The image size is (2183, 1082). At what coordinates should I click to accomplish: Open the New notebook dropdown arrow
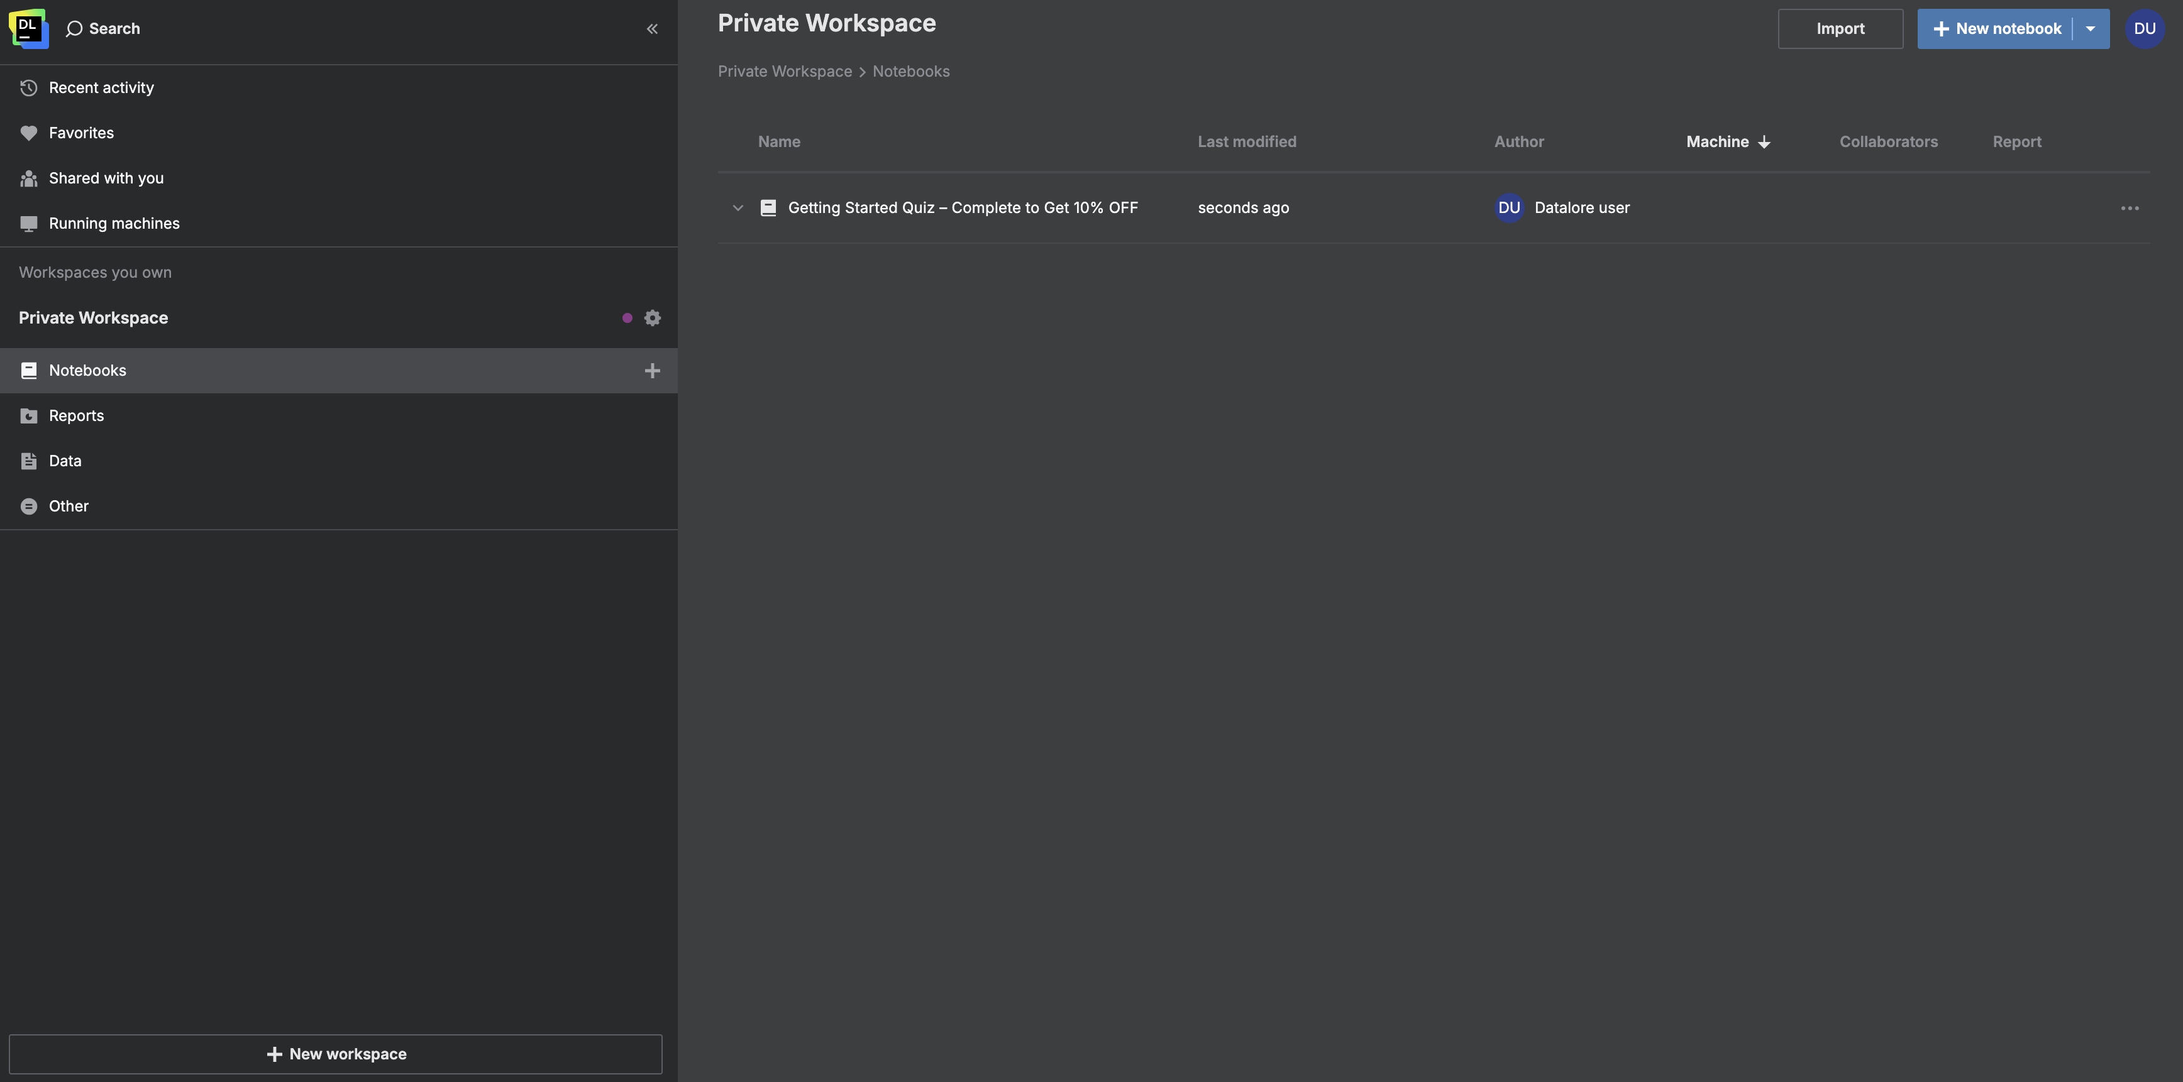click(2090, 29)
